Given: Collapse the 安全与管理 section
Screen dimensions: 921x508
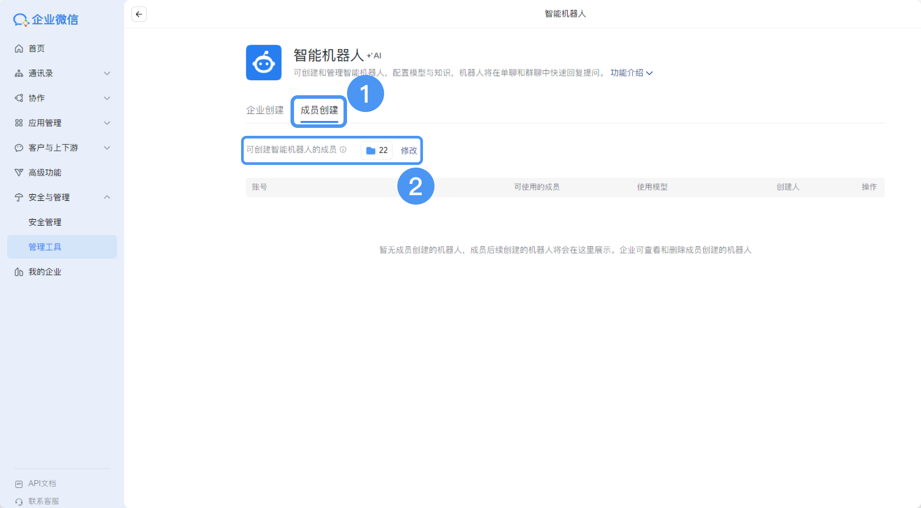Looking at the screenshot, I should click(x=107, y=197).
